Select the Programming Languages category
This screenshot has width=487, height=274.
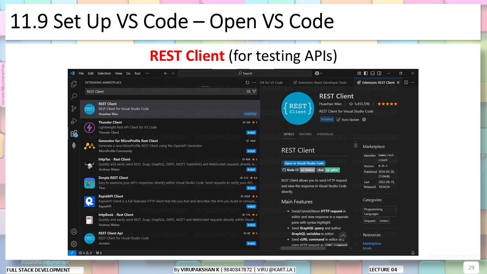[379, 212]
